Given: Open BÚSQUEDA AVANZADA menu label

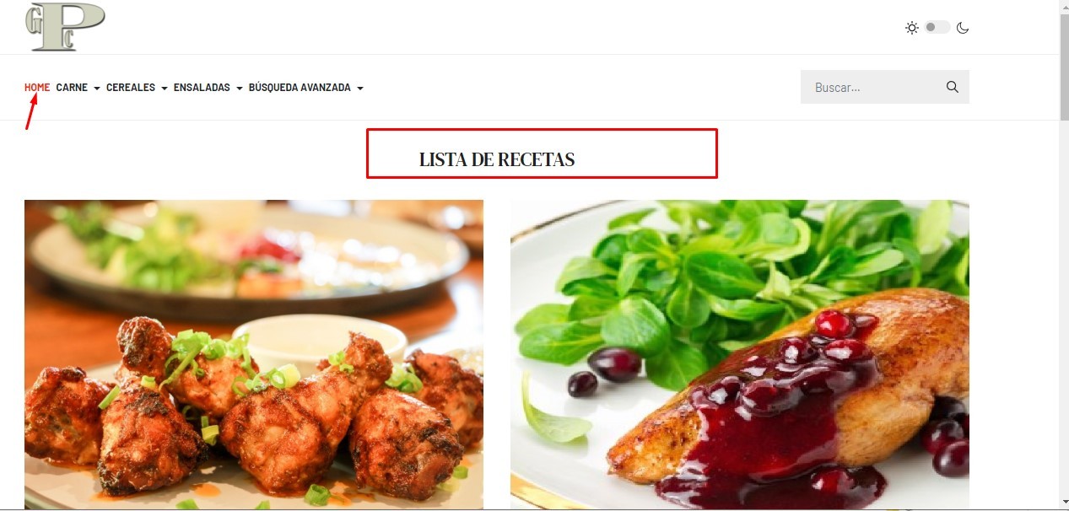Looking at the screenshot, I should pyautogui.click(x=300, y=88).
